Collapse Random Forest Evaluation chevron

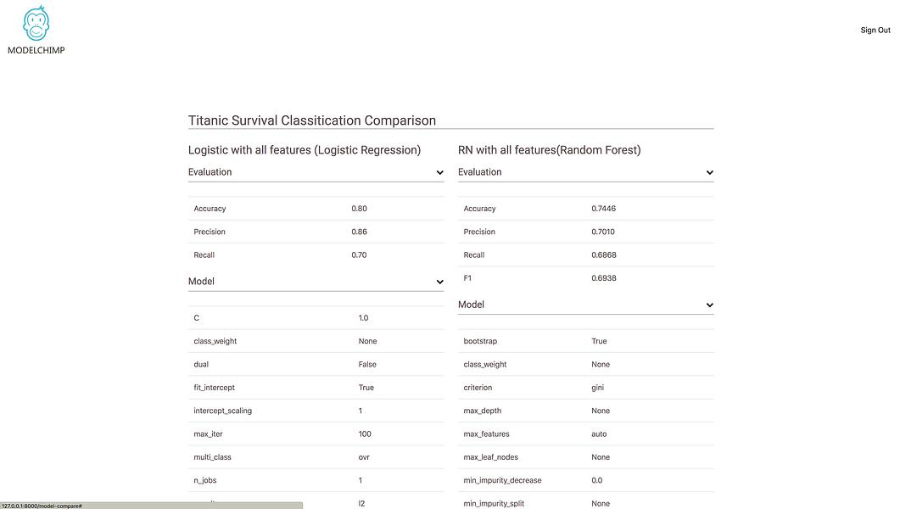click(x=709, y=173)
